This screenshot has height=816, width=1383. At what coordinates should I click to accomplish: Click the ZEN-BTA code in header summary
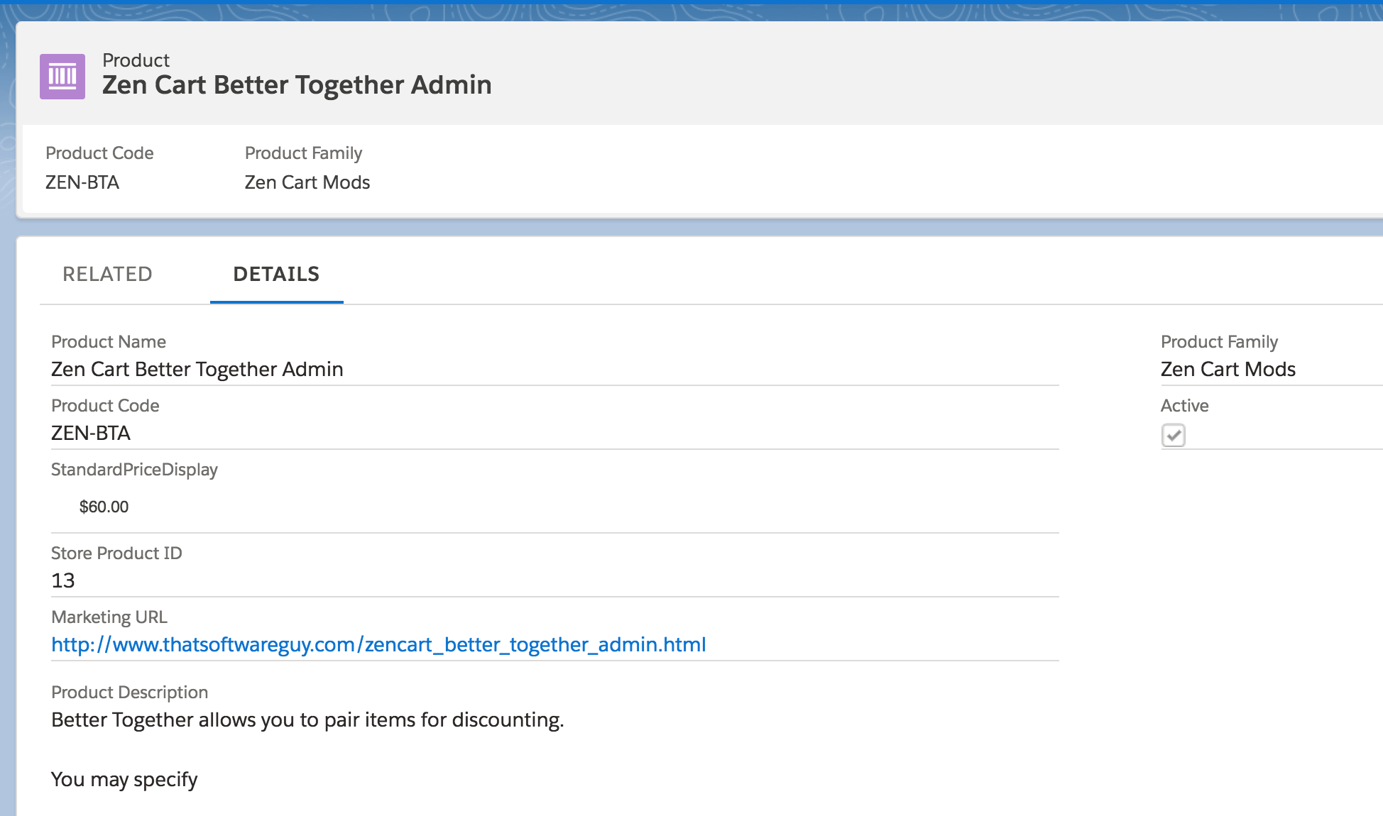point(82,182)
